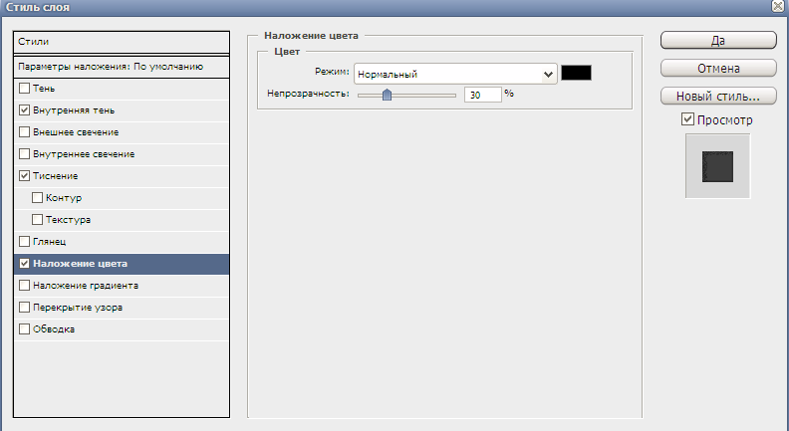
Task: Select the Обводка effect row label
Action: tap(54, 329)
